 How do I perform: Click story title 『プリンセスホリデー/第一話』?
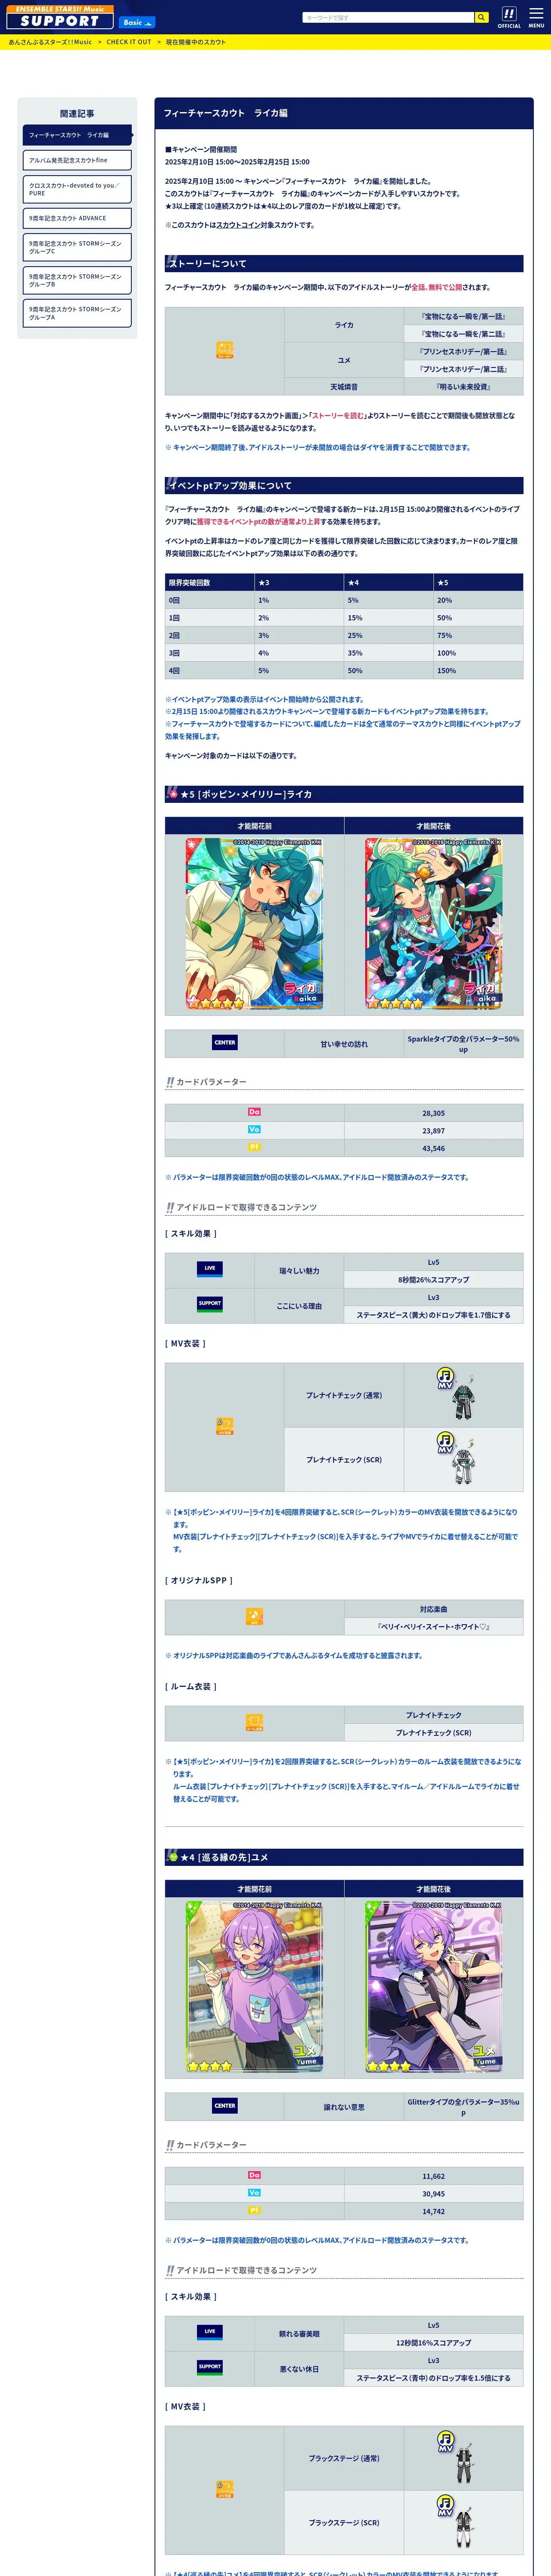[x=463, y=351]
